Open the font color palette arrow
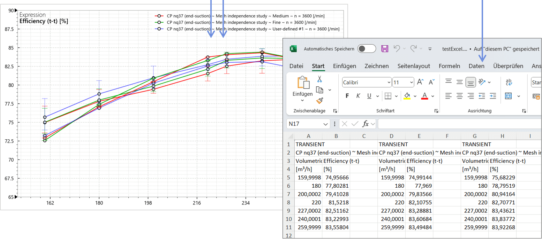This screenshot has height=249, width=542. pos(433,96)
